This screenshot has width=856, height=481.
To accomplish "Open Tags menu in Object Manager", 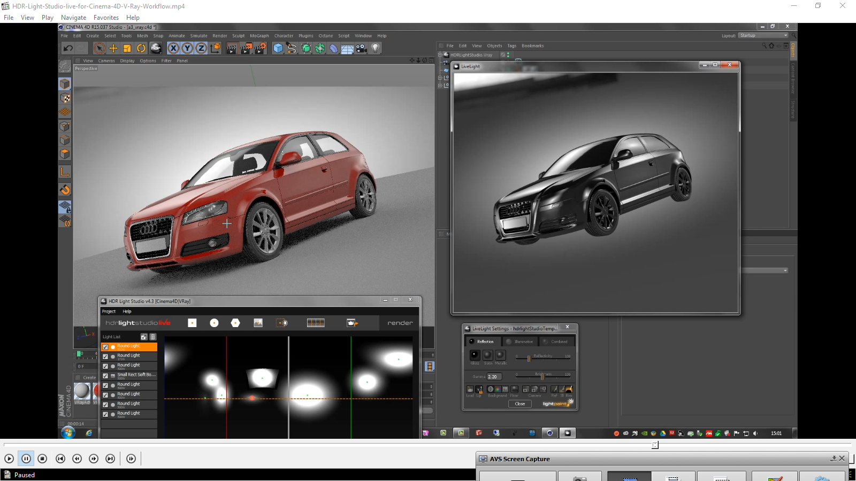I will [x=512, y=46].
